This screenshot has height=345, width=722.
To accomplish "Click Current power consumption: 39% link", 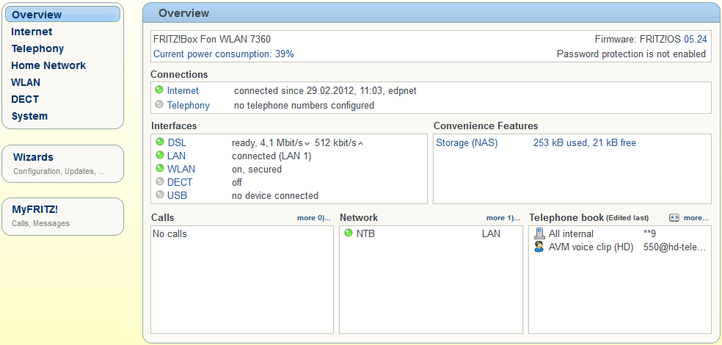I will pos(224,54).
